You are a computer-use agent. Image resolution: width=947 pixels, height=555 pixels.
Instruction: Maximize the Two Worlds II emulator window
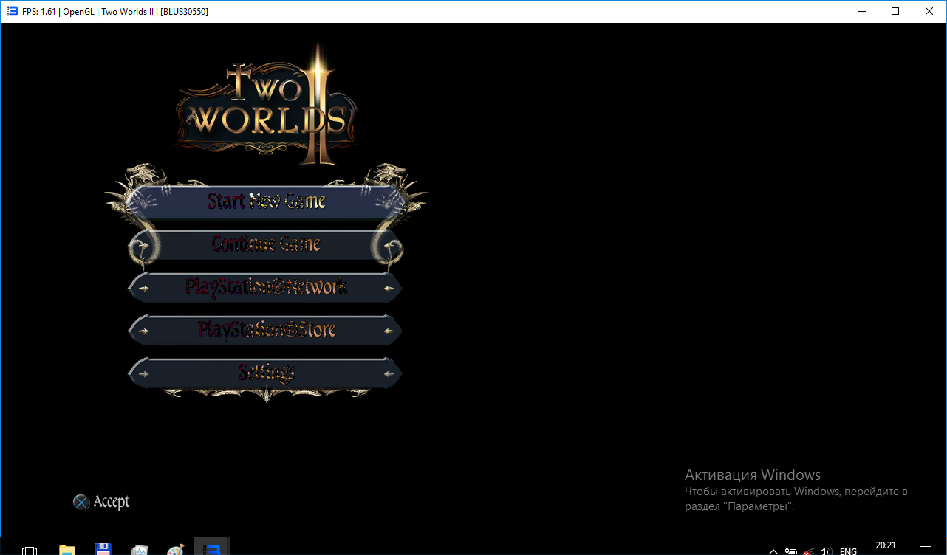[x=895, y=11]
